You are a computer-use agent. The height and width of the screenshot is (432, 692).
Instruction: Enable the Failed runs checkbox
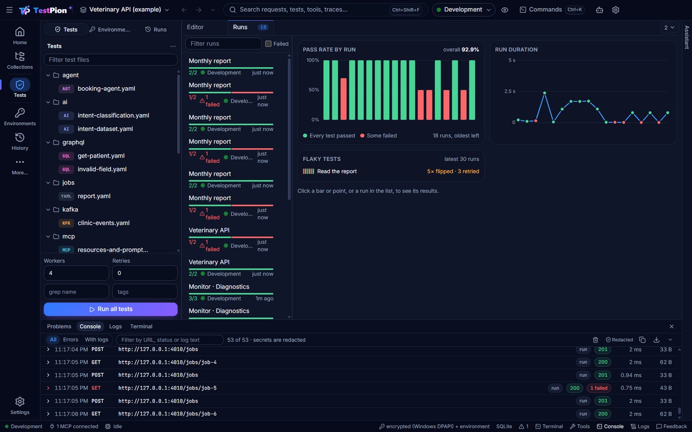269,44
